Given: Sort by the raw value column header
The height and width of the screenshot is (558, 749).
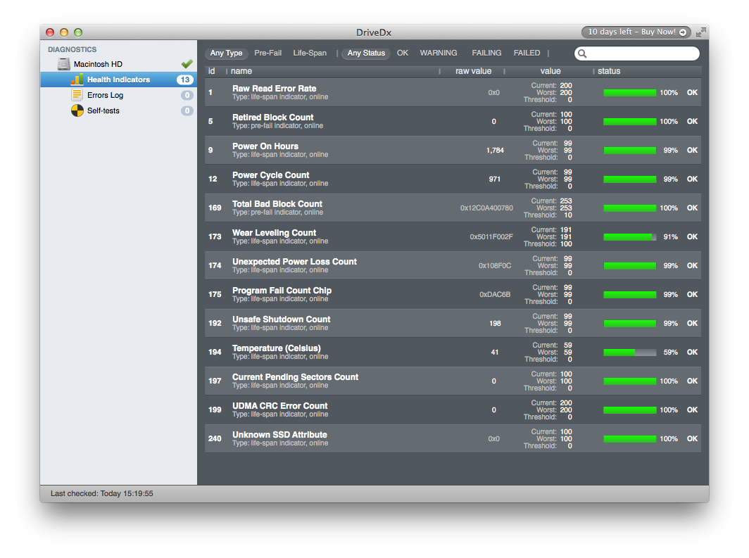Looking at the screenshot, I should (x=473, y=71).
